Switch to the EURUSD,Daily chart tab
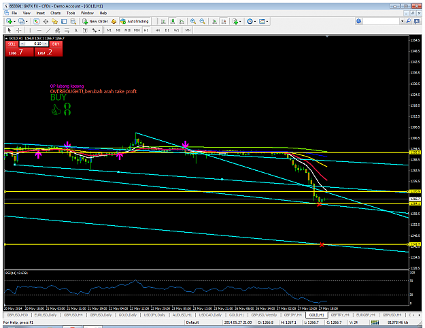Image resolution: width=425 pixels, height=328 pixels. pyautogui.click(x=46, y=315)
